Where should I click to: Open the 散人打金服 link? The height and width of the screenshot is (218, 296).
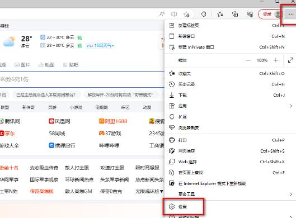tap(77, 168)
